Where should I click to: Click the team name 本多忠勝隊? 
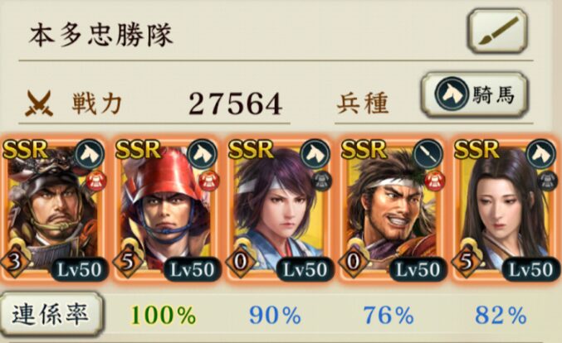coord(100,35)
